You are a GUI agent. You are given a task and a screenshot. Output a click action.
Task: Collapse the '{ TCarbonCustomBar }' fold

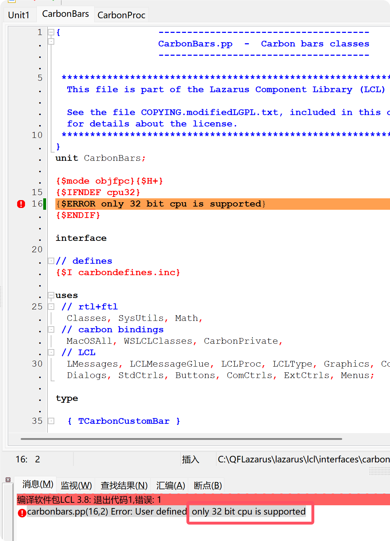(51, 421)
